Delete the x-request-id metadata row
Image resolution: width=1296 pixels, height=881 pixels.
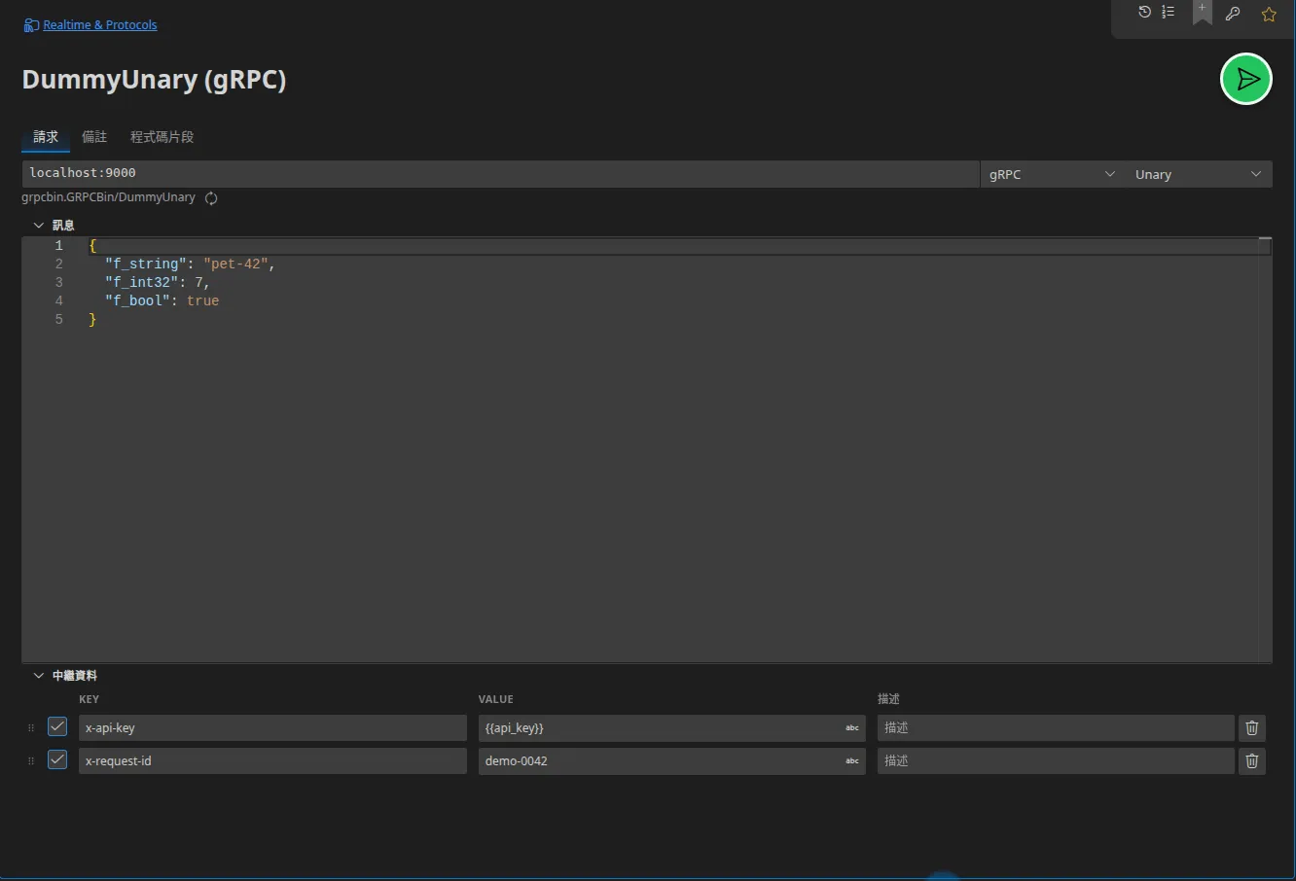point(1252,761)
